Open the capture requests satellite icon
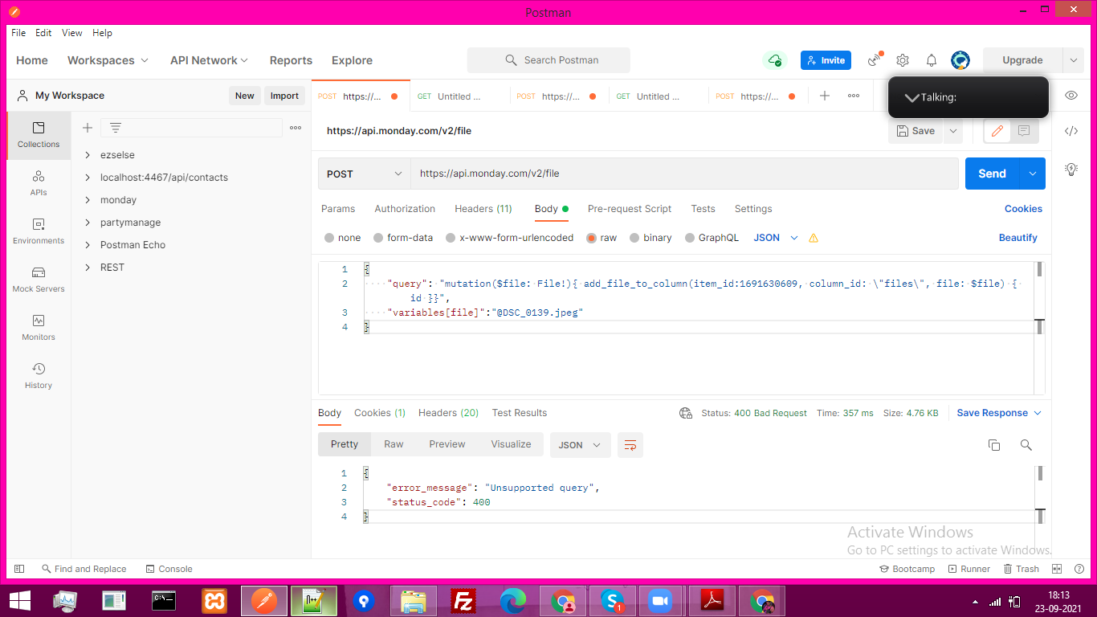The height and width of the screenshot is (617, 1097). click(x=875, y=60)
